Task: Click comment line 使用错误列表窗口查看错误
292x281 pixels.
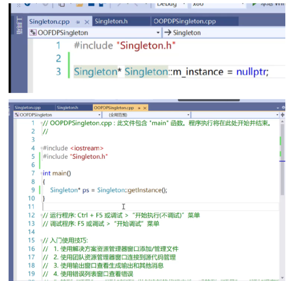Action: point(88,274)
